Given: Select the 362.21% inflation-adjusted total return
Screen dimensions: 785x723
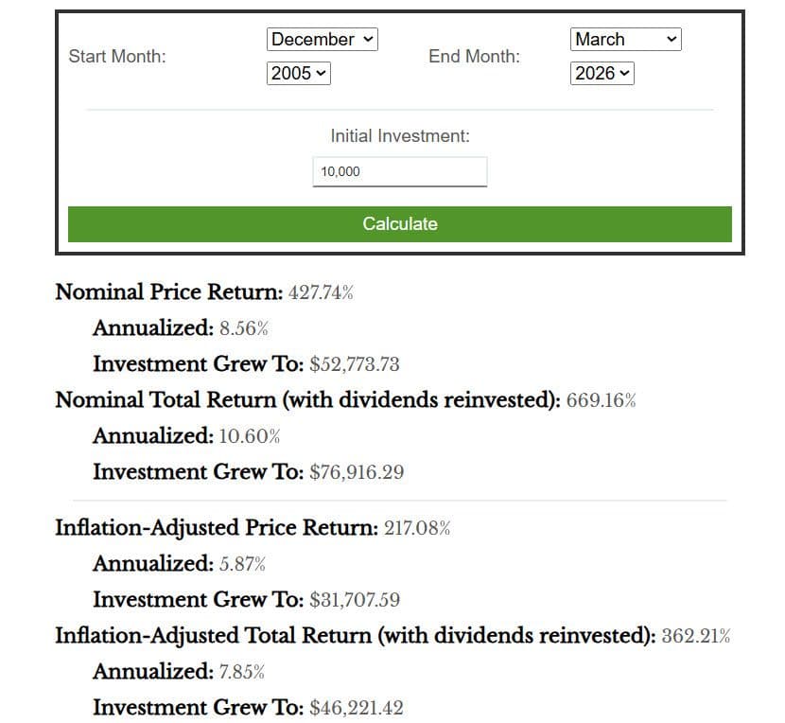Looking at the screenshot, I should point(696,636).
